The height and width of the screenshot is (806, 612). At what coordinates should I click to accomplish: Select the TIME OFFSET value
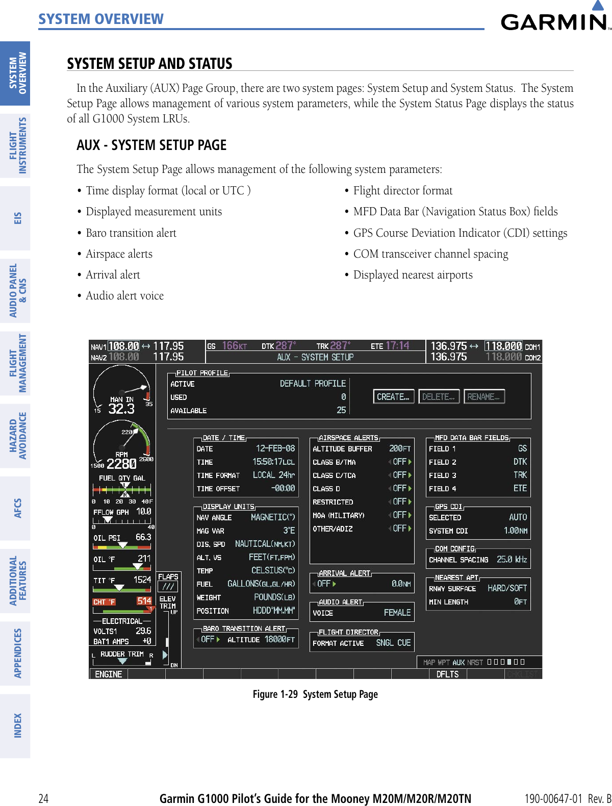tap(283, 488)
